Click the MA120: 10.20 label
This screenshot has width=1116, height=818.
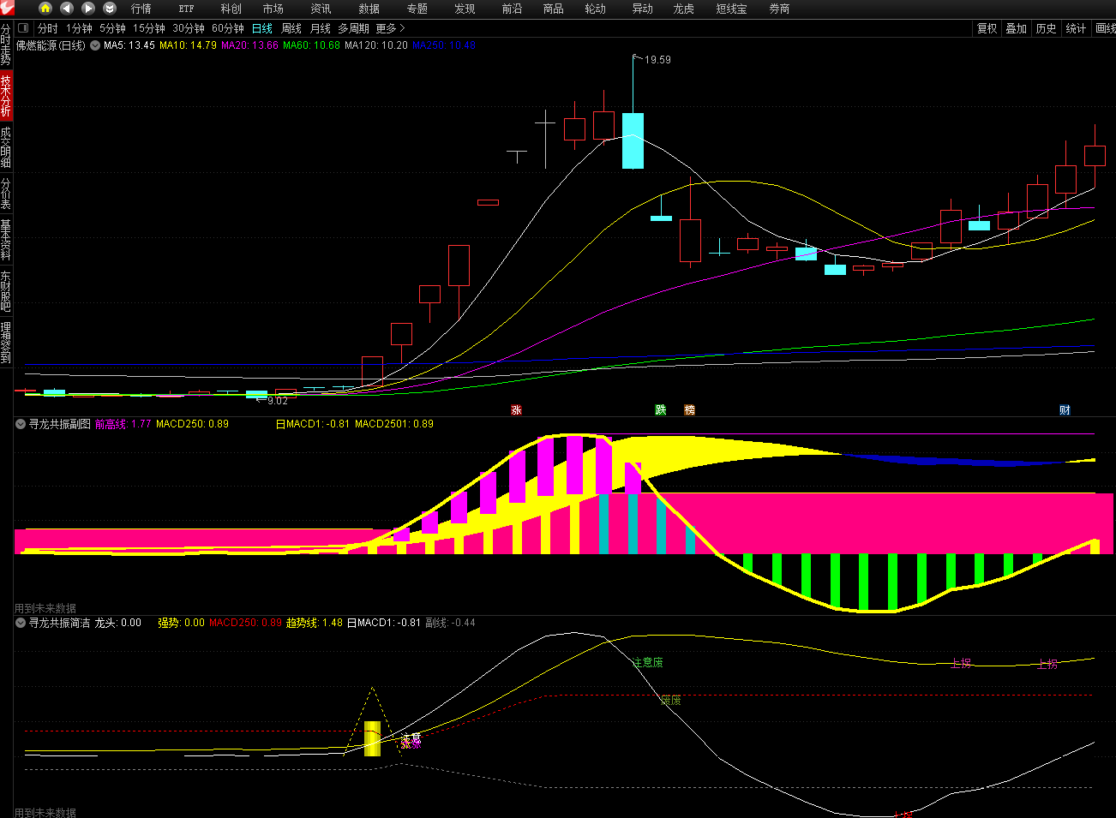point(376,45)
